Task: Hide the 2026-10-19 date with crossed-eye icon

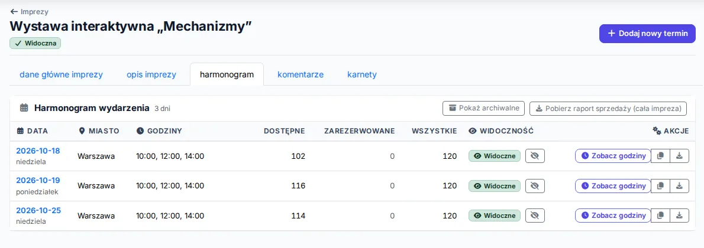Action: pos(535,185)
